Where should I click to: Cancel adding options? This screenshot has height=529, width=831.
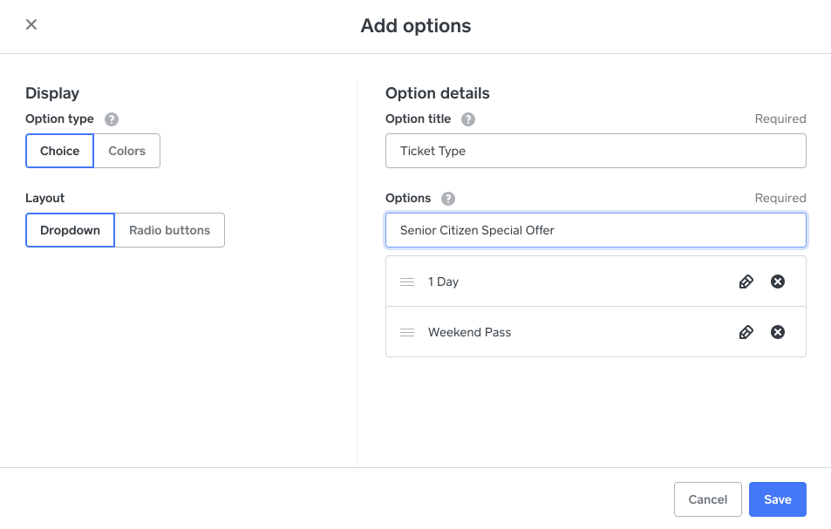[x=707, y=498]
